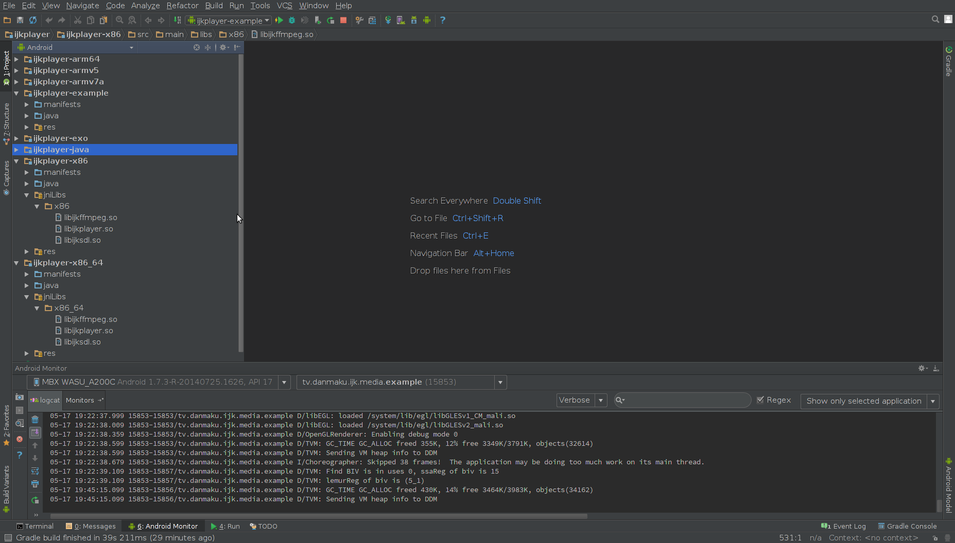The height and width of the screenshot is (543, 955).
Task: Open the 2: Favorites side panel
Action: tap(6, 425)
